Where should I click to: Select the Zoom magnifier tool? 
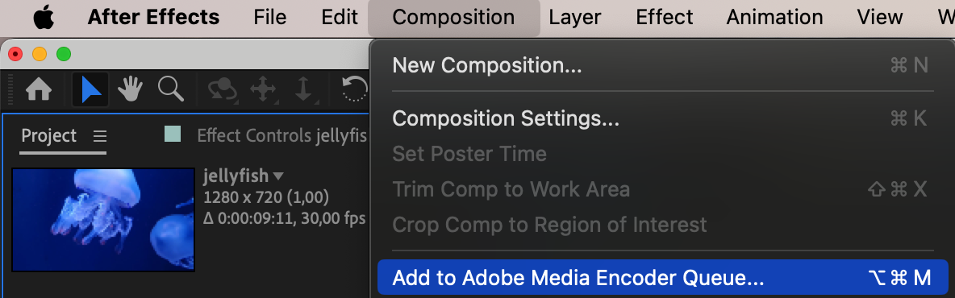tap(170, 89)
